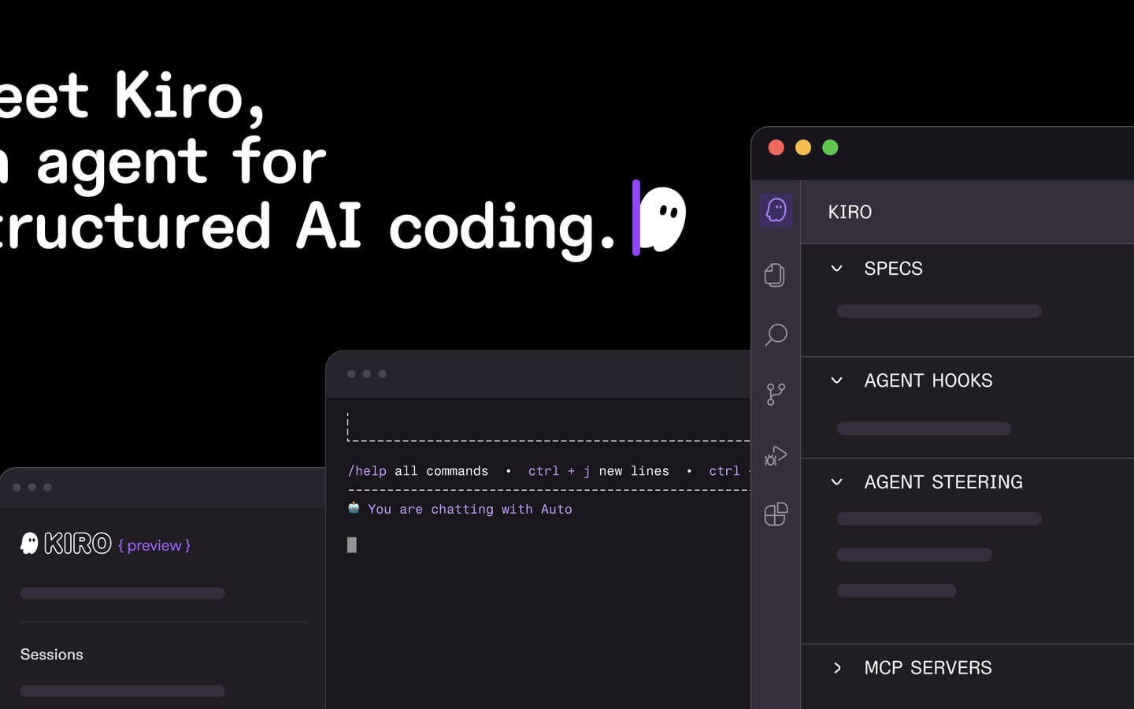
Task: Open the Run and Debug icon
Action: 776,455
